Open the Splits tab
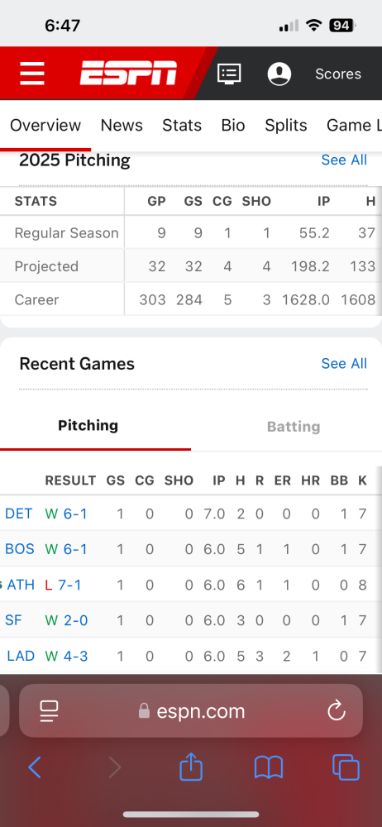Screen dimensions: 382x827 pos(286,125)
